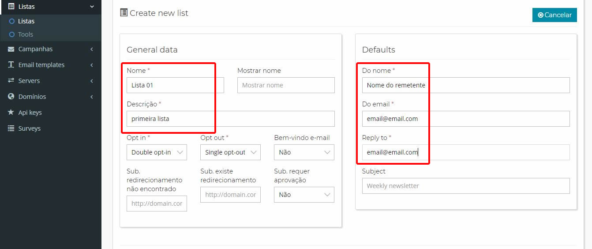Click the Domínios globe icon
This screenshot has height=249, width=592.
coord(11,97)
